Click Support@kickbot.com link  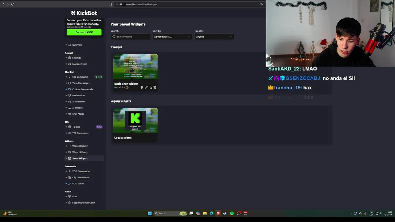pos(84,203)
